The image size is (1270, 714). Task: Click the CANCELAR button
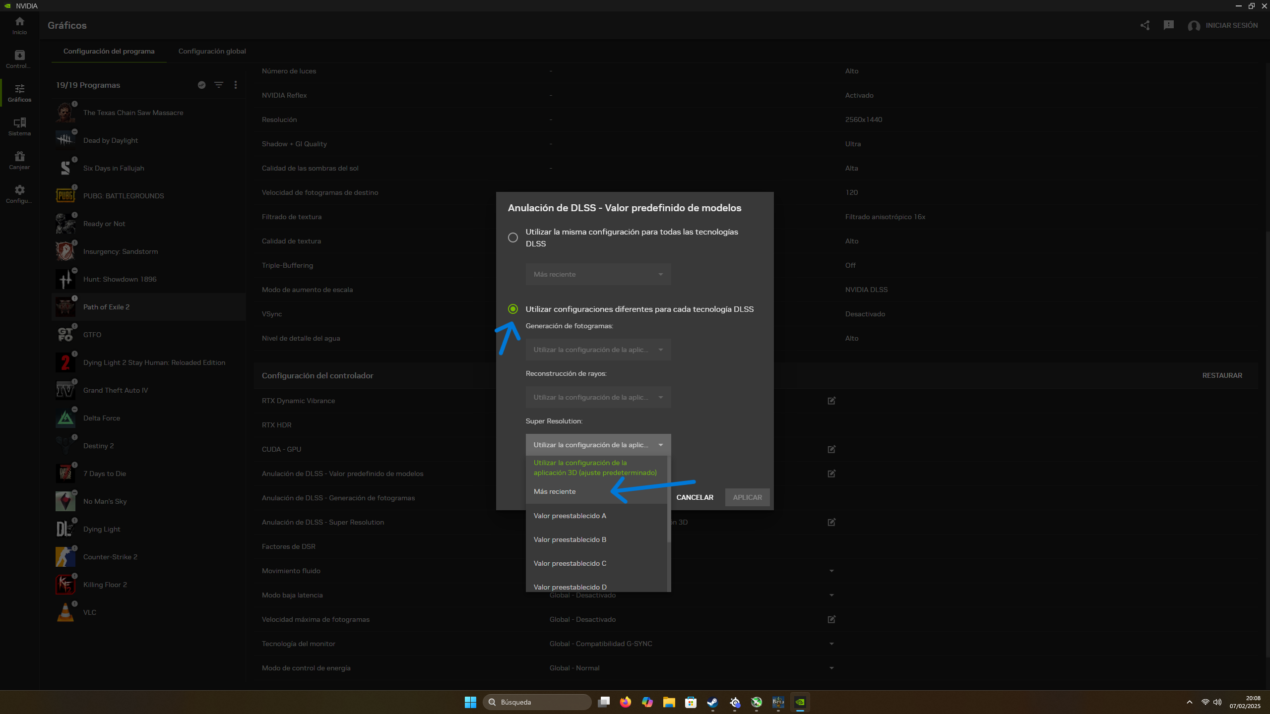pyautogui.click(x=695, y=497)
